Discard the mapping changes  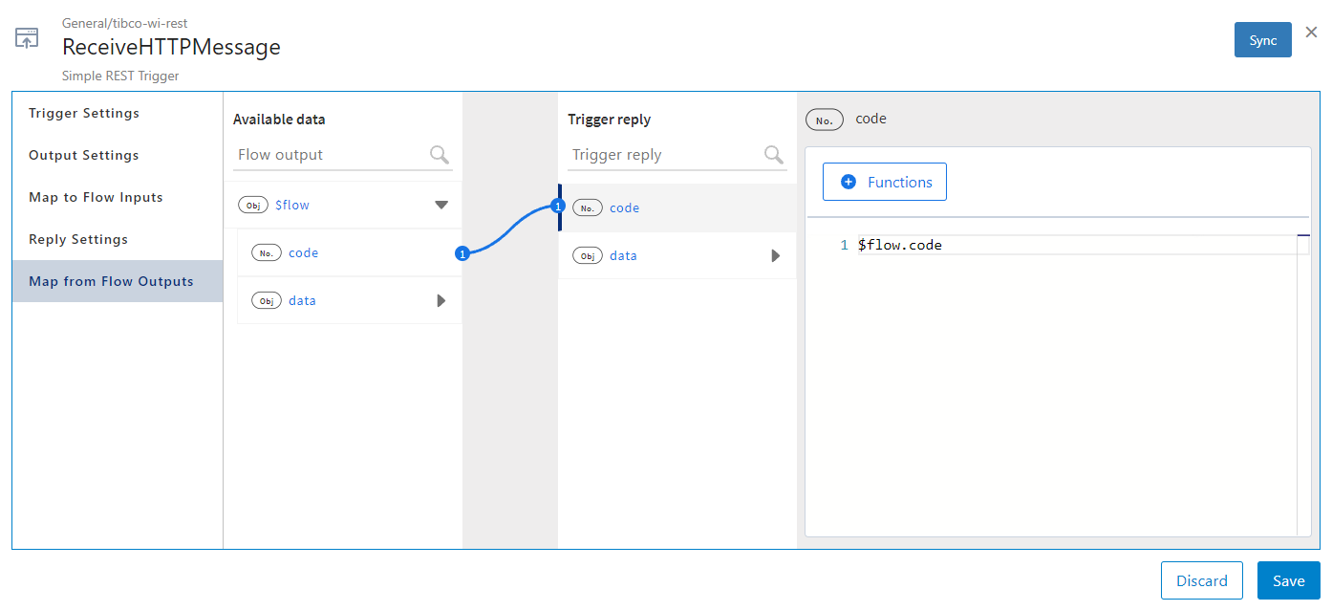click(1201, 581)
